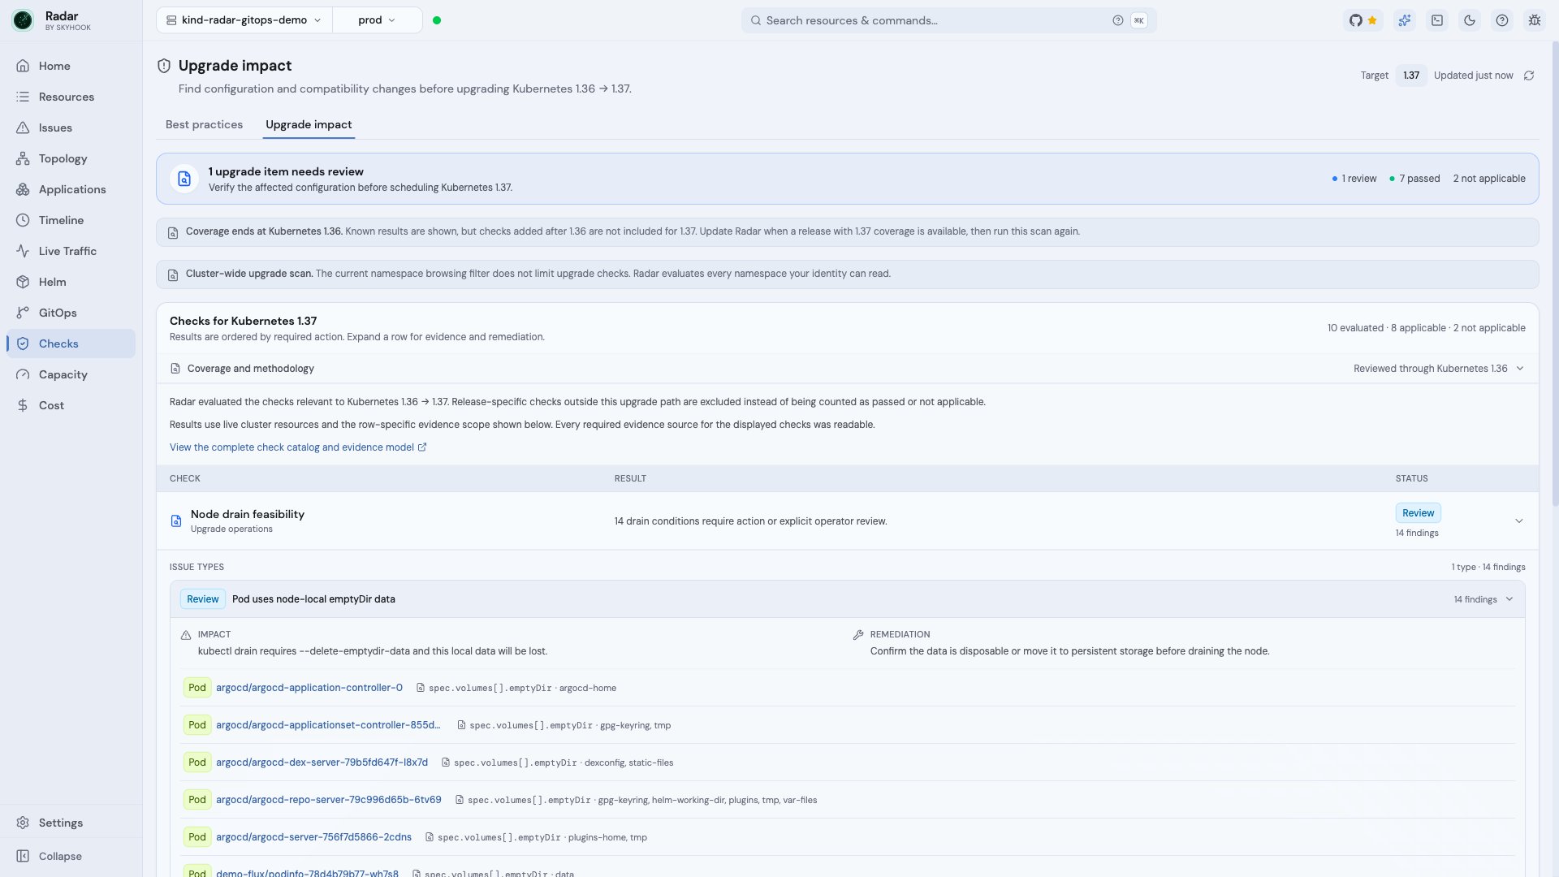Click the Radar logo
The image size is (1559, 877).
[x=23, y=20]
